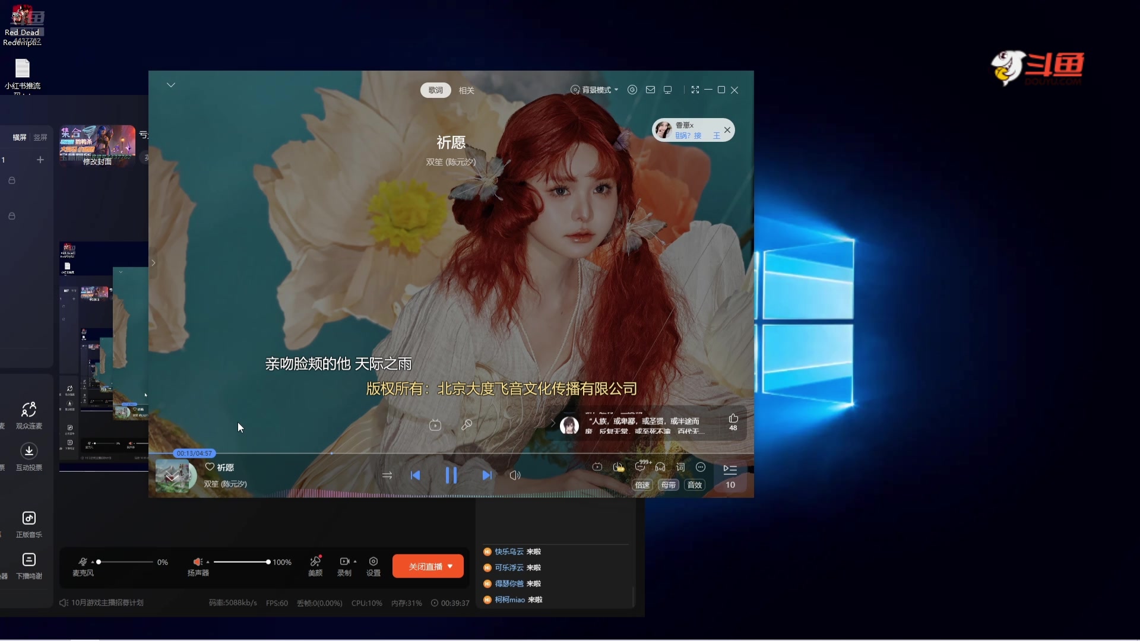1140x641 pixels.
Task: Click the karaoke microphone icon
Action: click(x=467, y=425)
